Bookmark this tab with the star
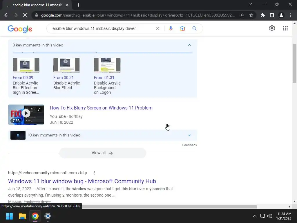The height and width of the screenshot is (223, 297). [x=251, y=15]
